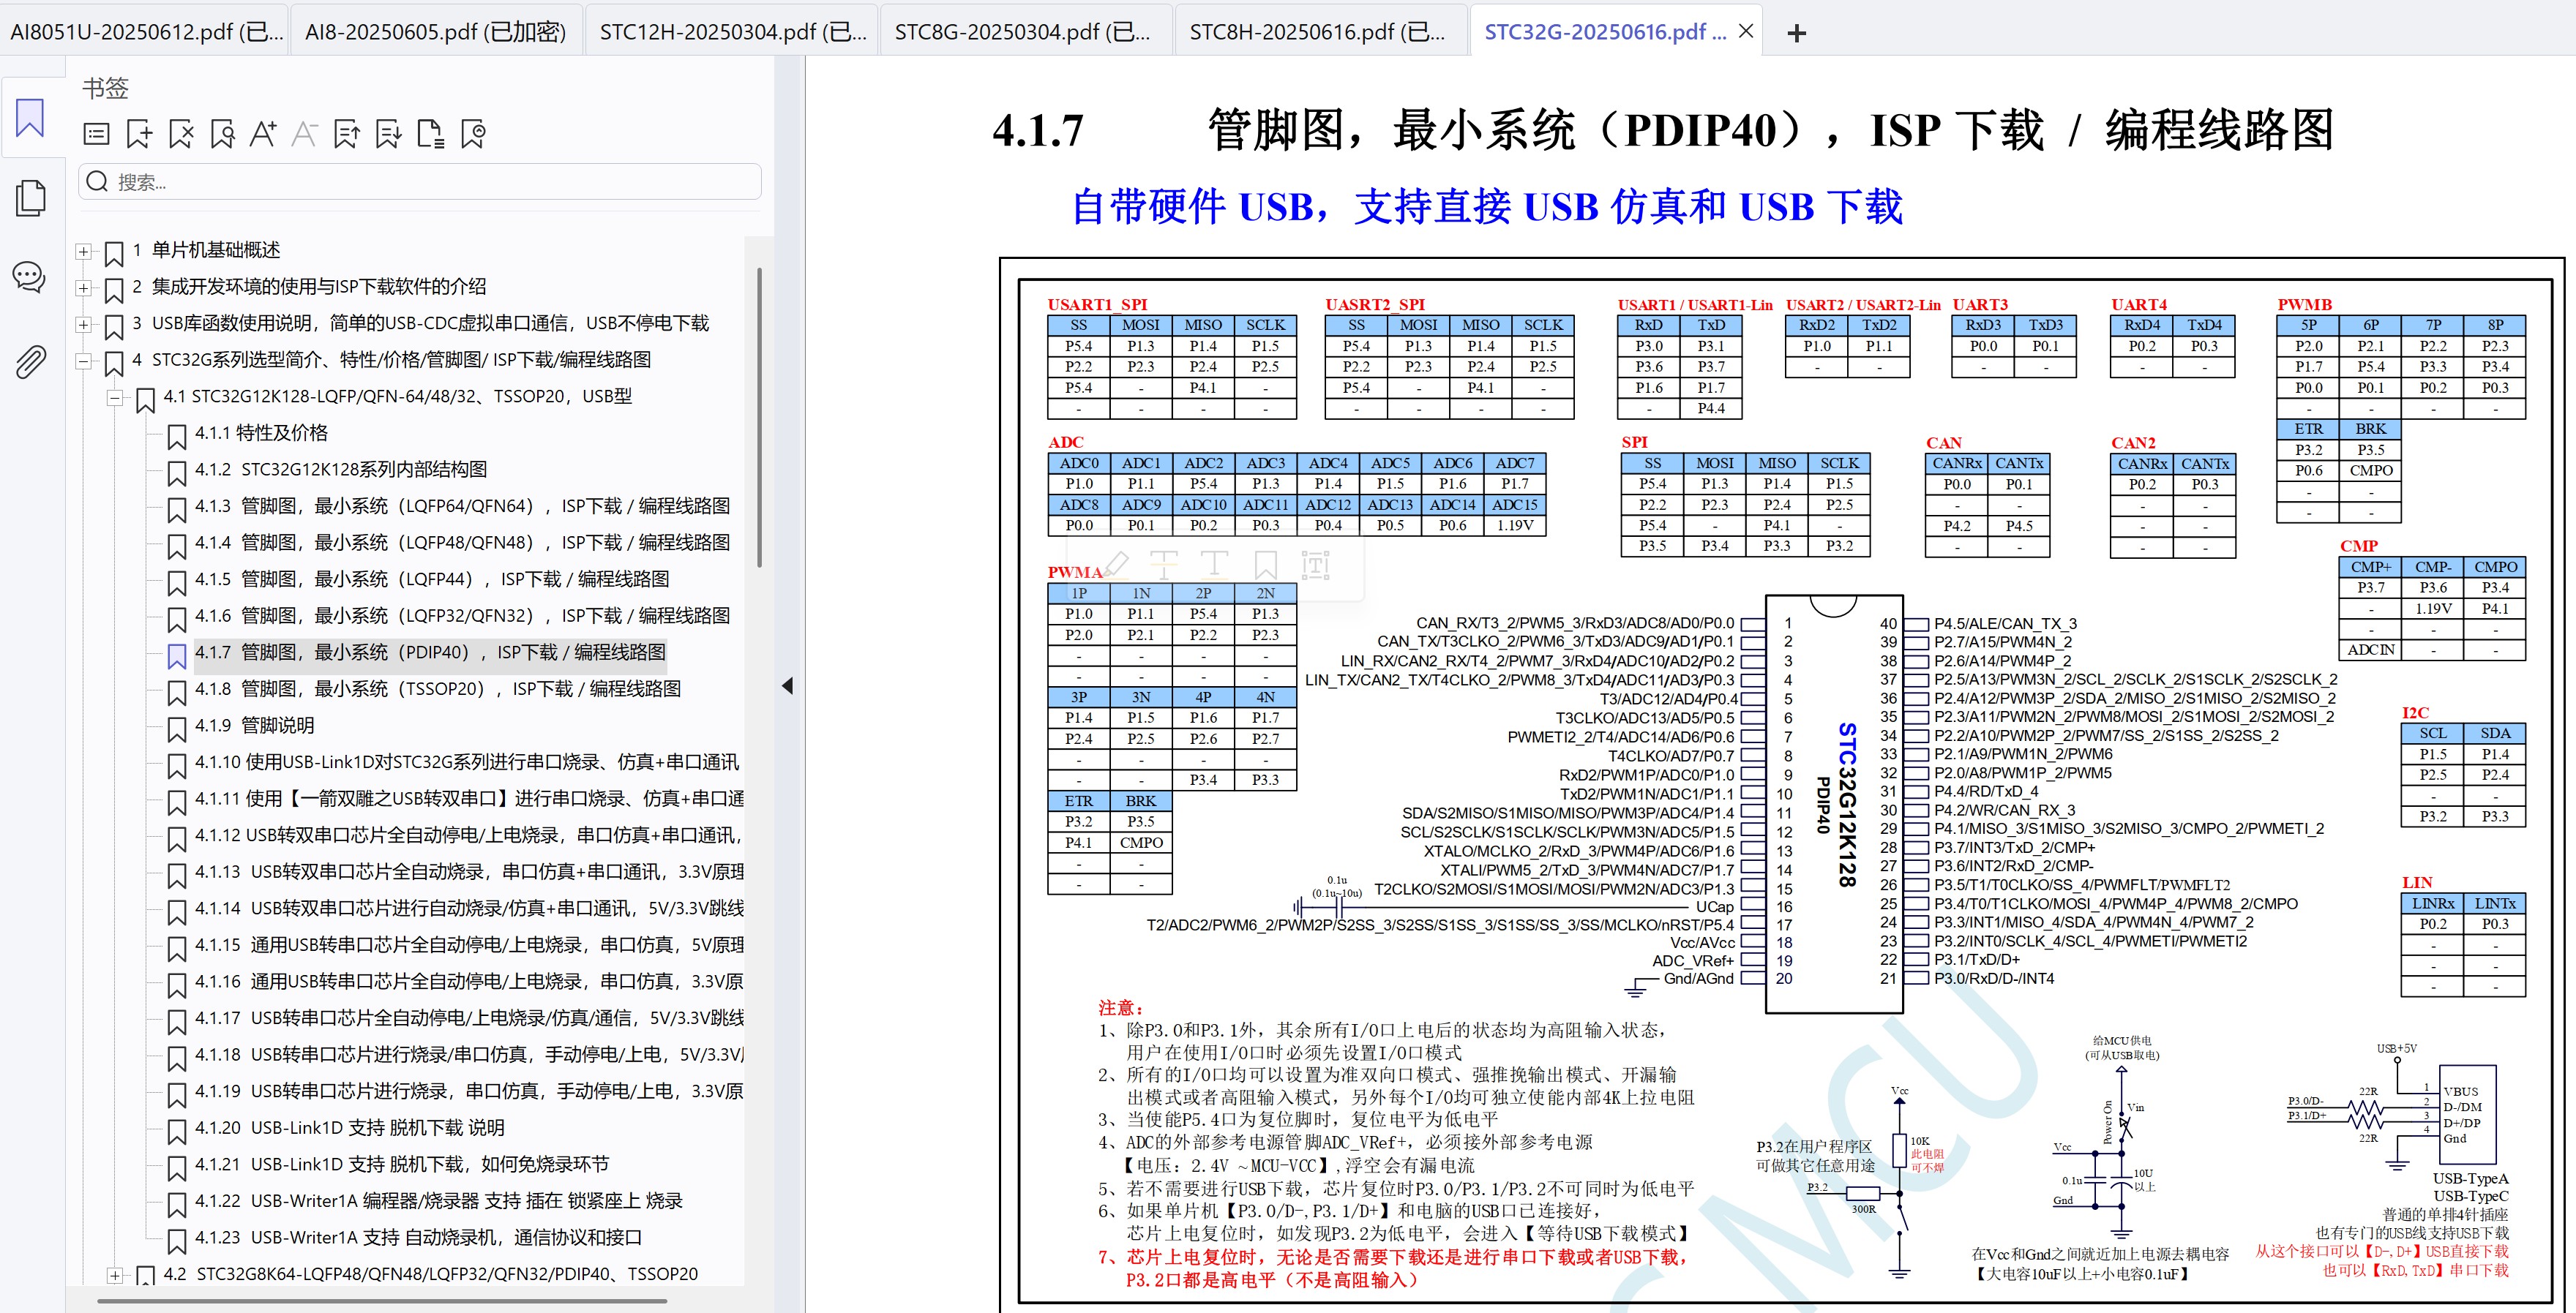Click the bookmark search field
Screen dimensions: 2576x1313
tap(420, 182)
